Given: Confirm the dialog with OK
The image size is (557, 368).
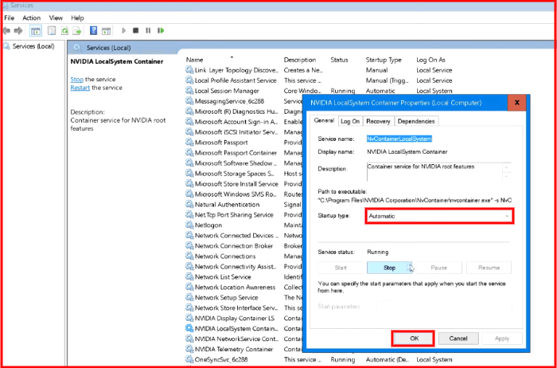Looking at the screenshot, I should tap(414, 339).
